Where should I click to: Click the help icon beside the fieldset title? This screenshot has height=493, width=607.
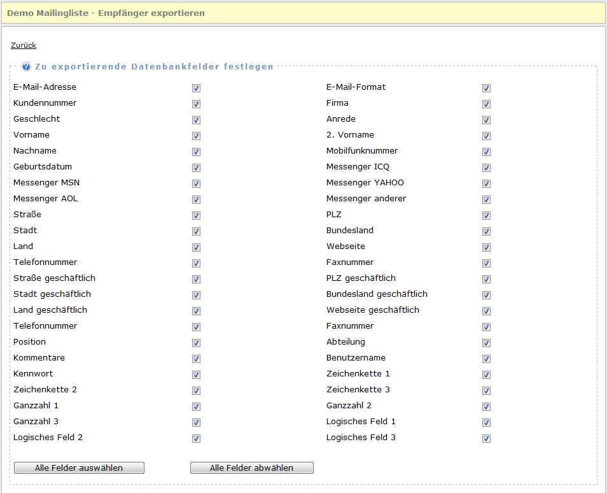tap(26, 66)
